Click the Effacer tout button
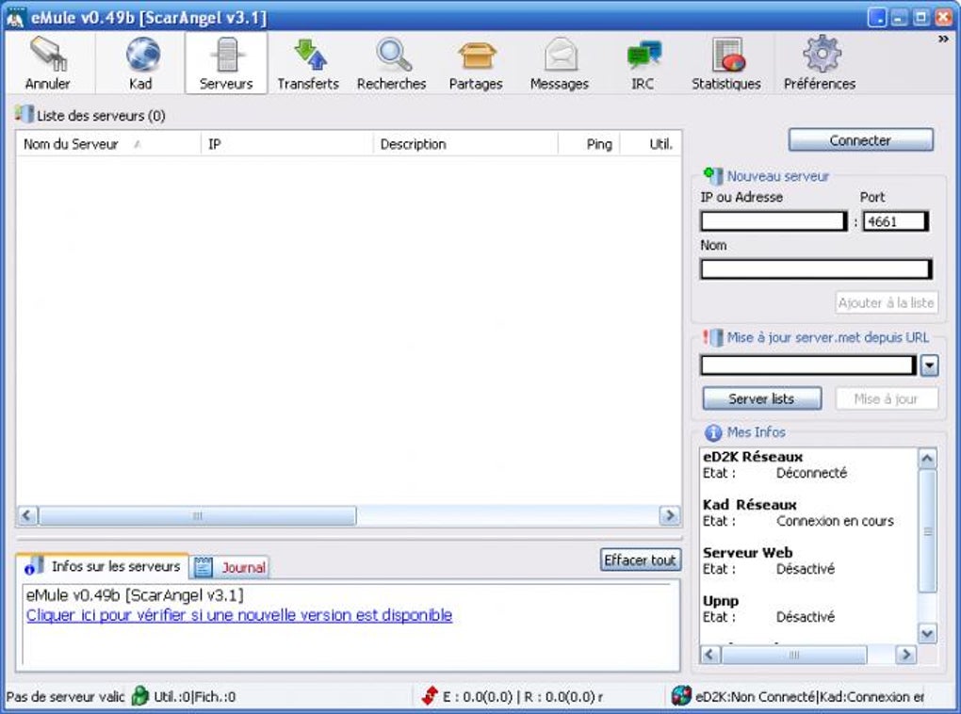This screenshot has width=961, height=714. click(640, 560)
